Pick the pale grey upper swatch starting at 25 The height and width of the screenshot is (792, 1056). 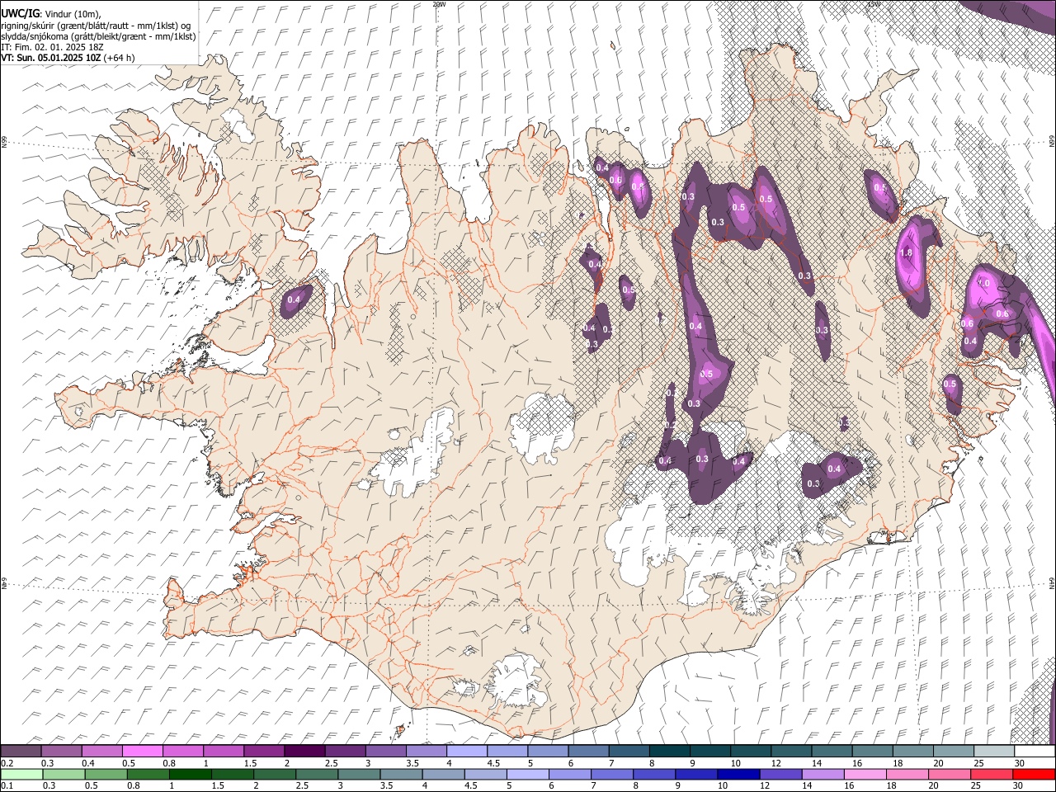pyautogui.click(x=994, y=752)
